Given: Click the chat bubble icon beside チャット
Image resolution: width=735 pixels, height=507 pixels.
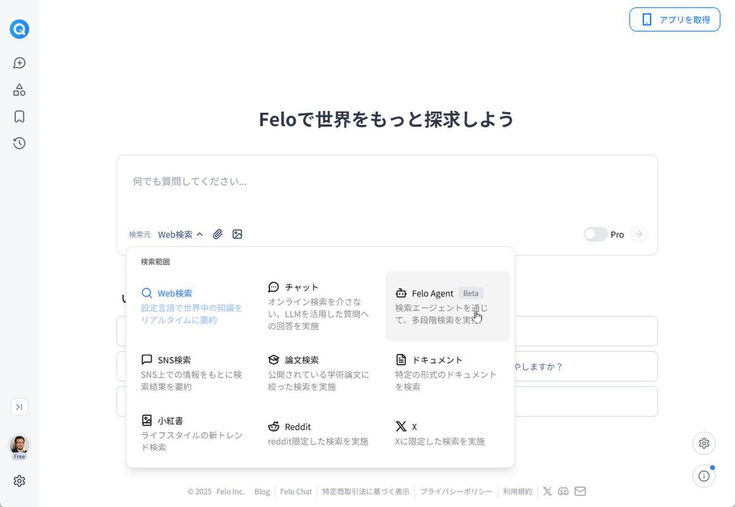Looking at the screenshot, I should 274,287.
